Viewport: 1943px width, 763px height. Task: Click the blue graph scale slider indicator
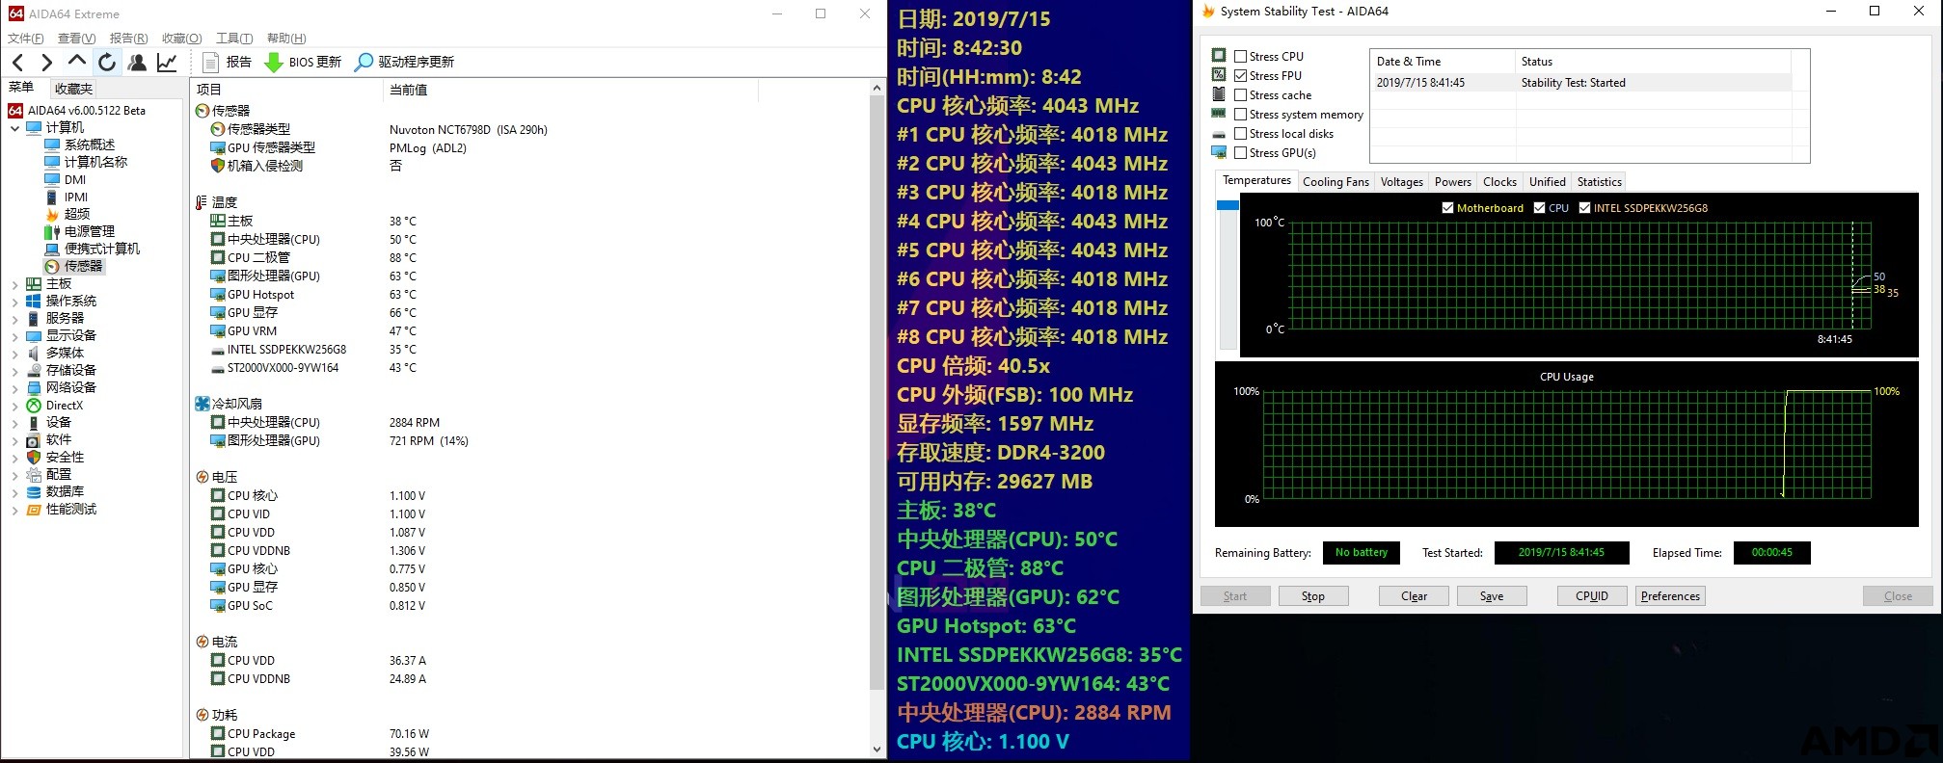pyautogui.click(x=1228, y=205)
